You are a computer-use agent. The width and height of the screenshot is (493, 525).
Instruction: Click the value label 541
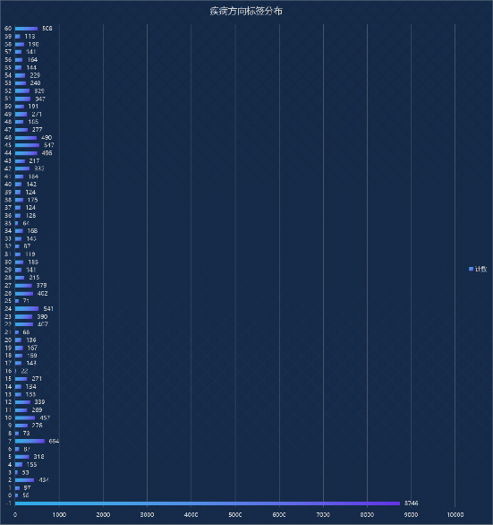coord(48,309)
